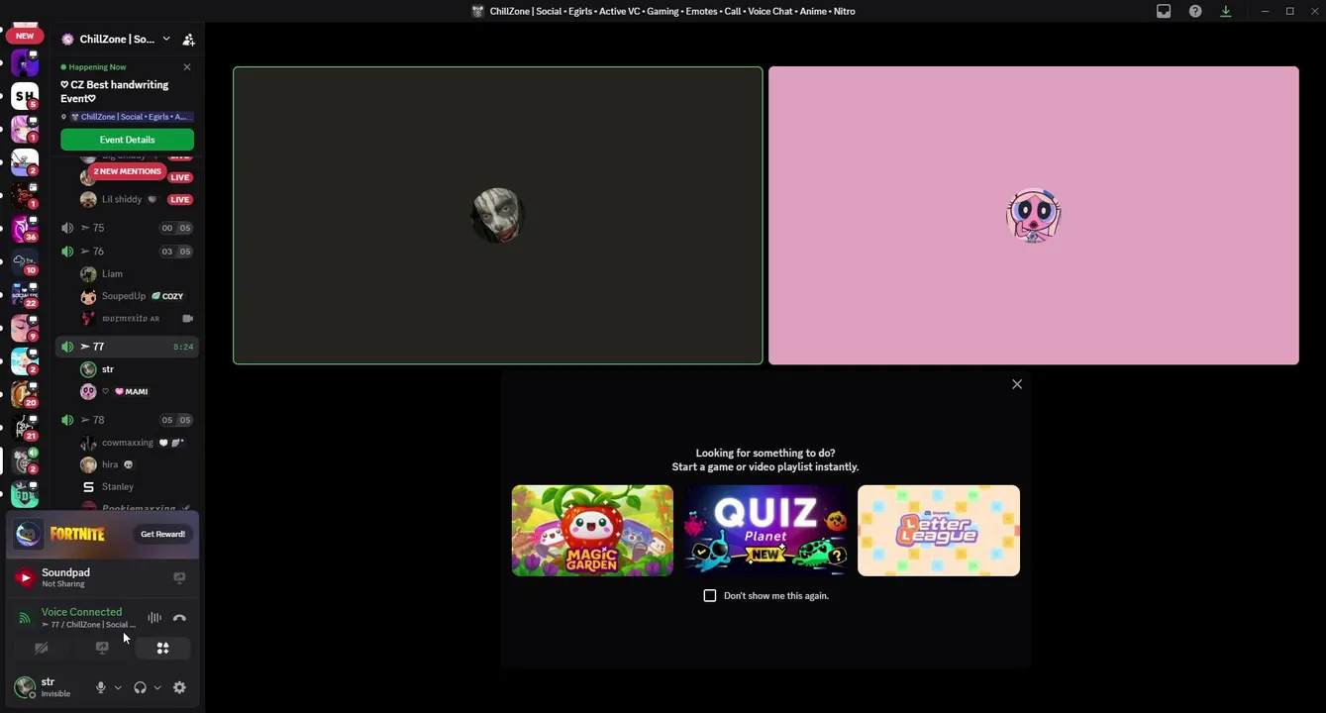
Task: Open the NEW badge at top of server list
Action: pos(25,36)
